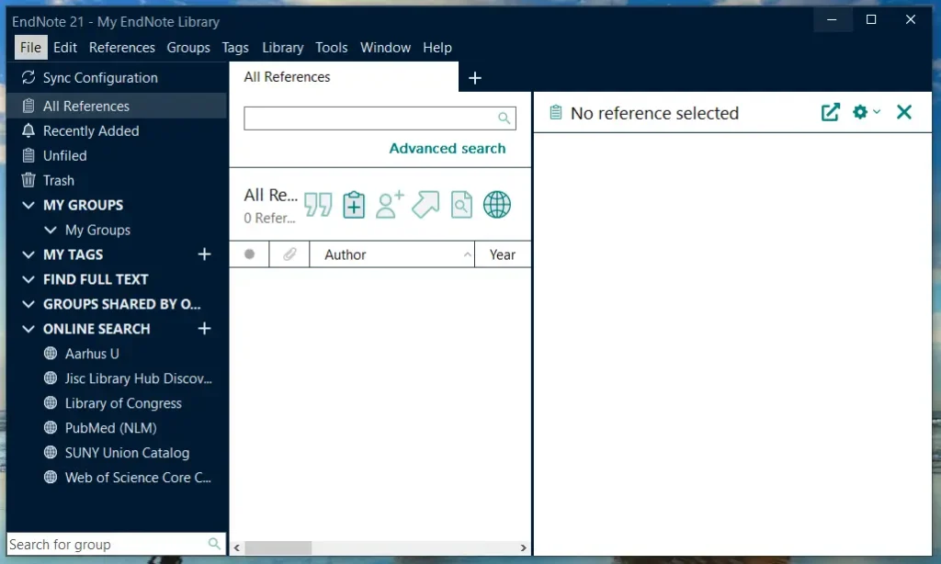Image resolution: width=941 pixels, height=564 pixels.
Task: Open the Help menu
Action: tap(436, 48)
